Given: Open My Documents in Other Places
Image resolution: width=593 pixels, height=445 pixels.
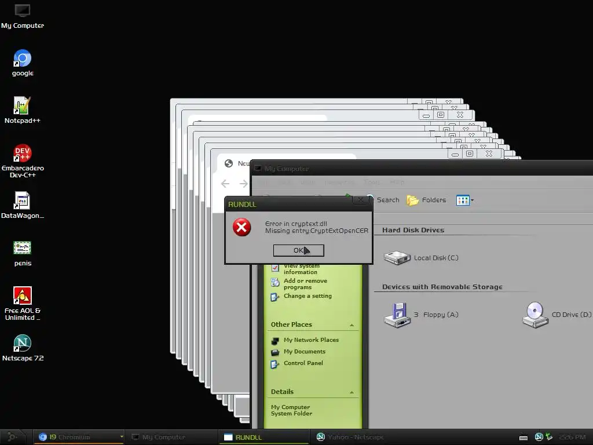Looking at the screenshot, I should click(305, 352).
